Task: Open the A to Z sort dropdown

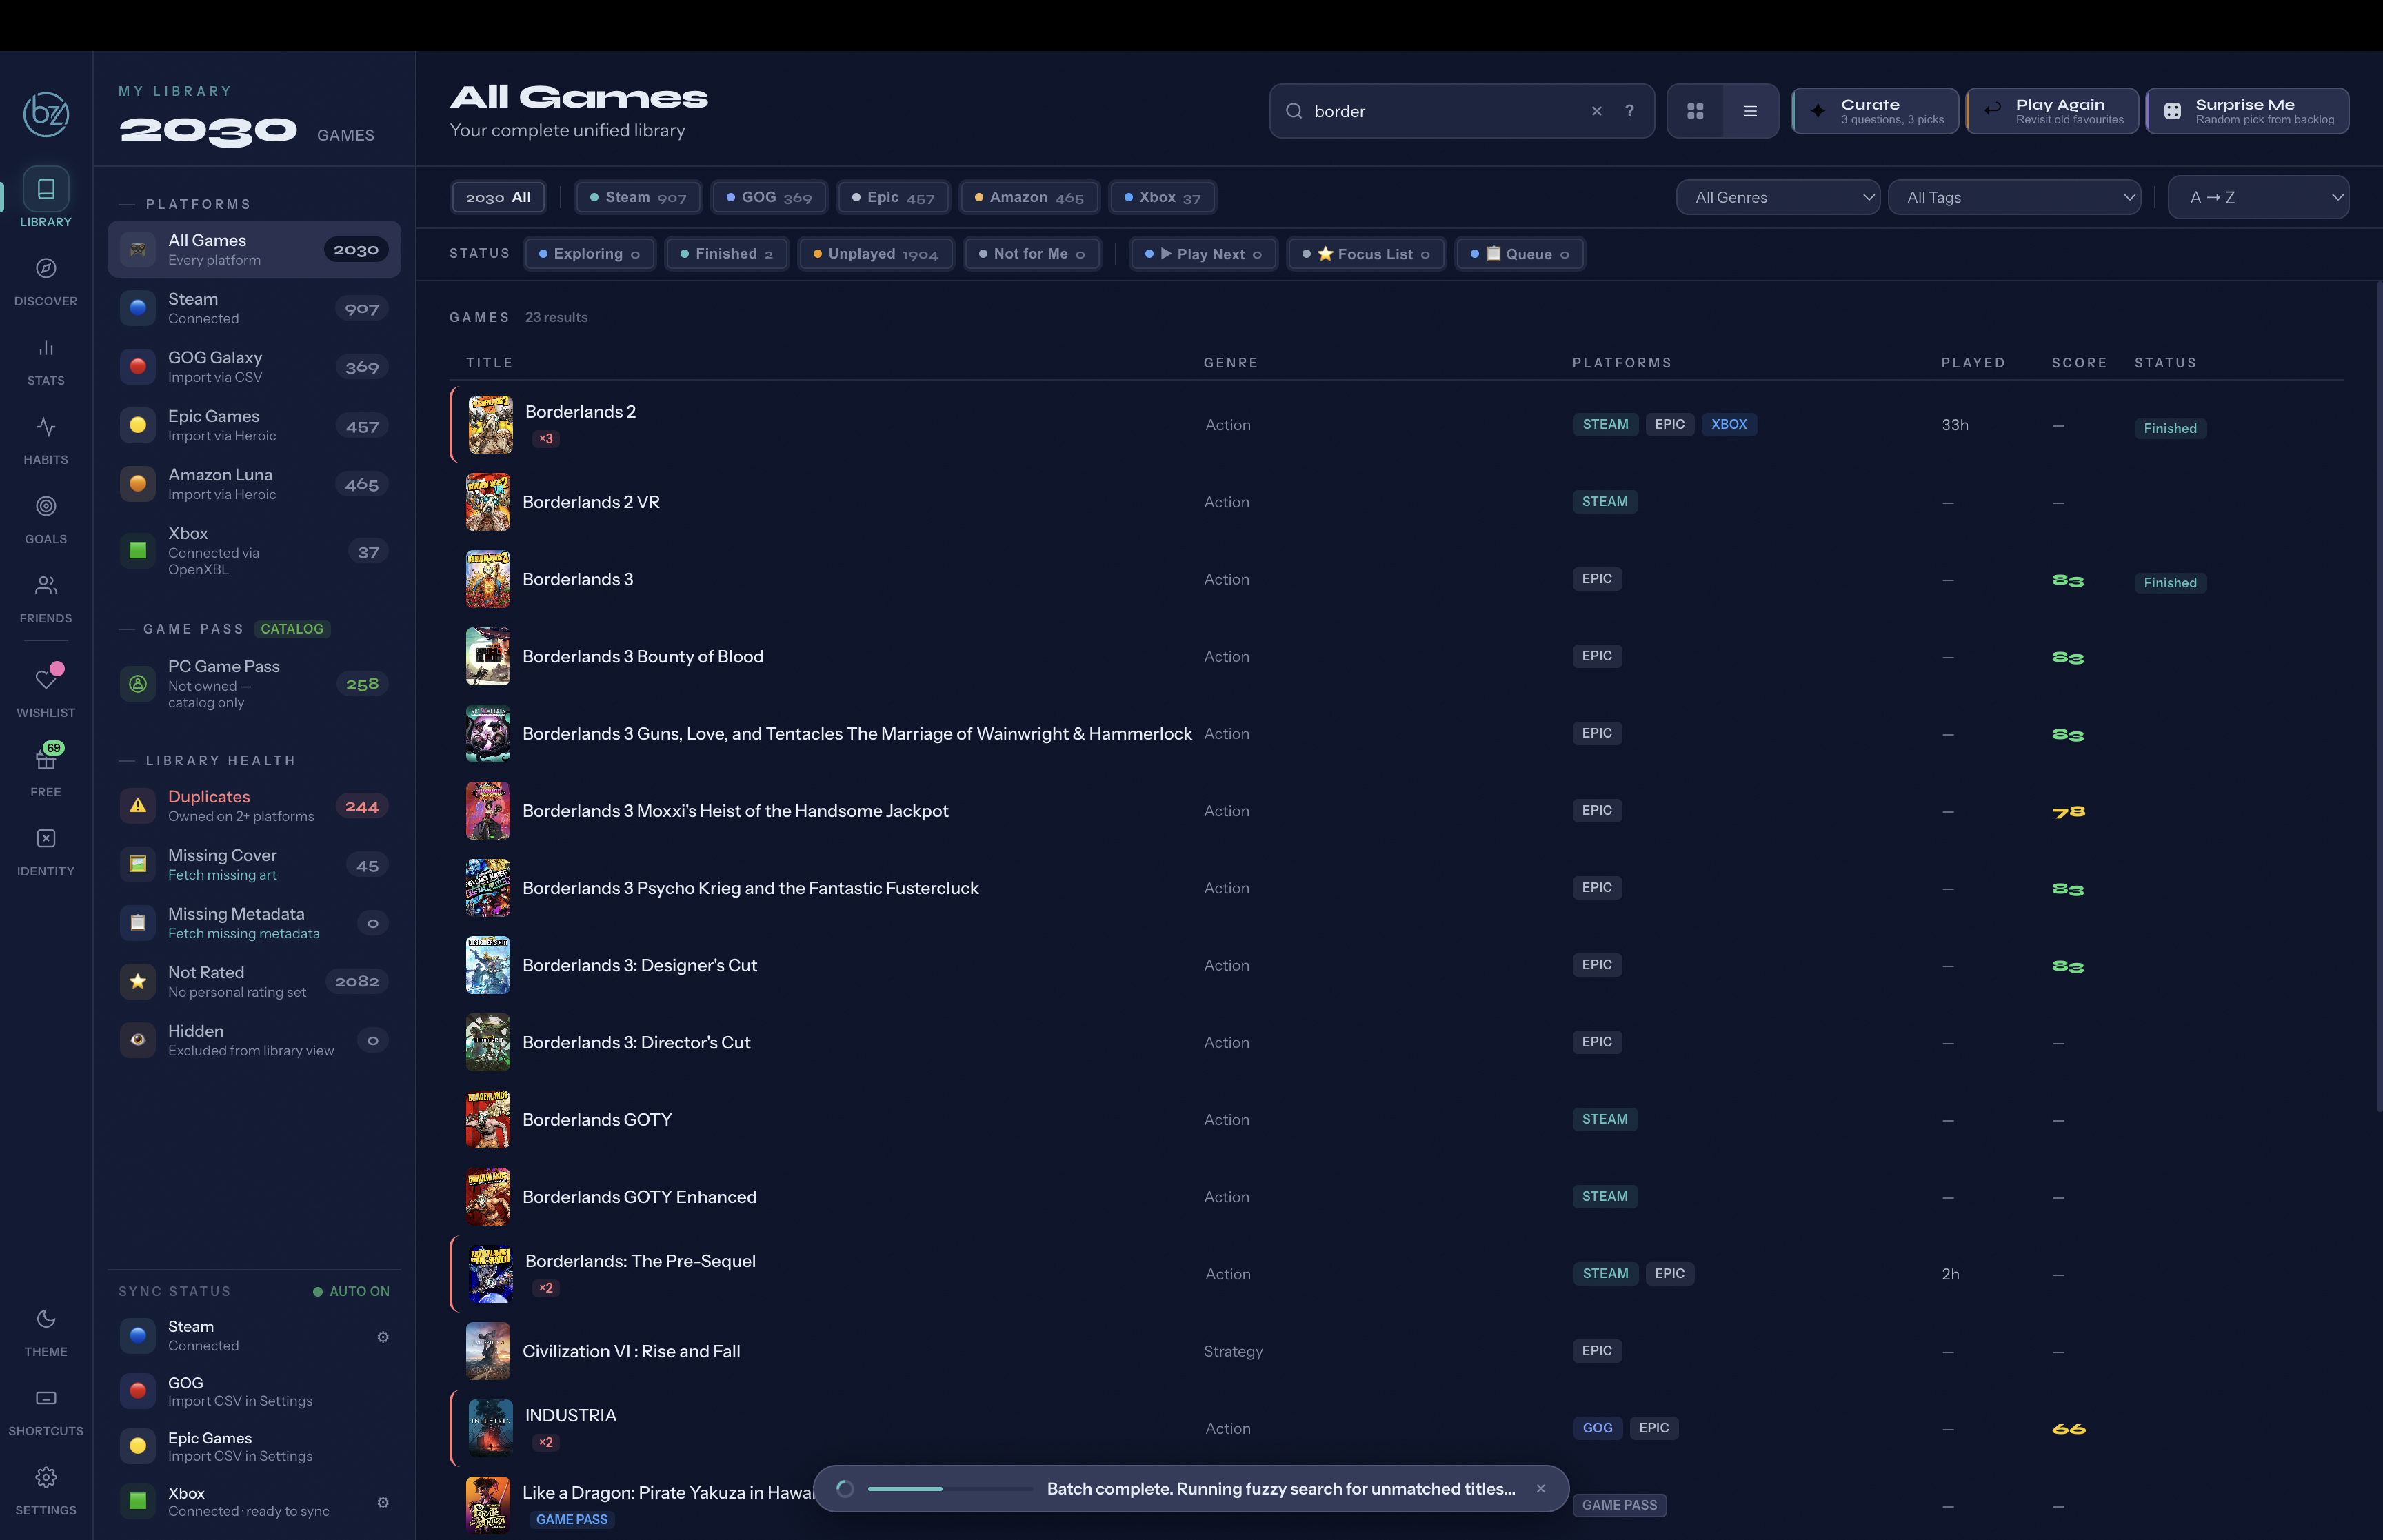Action: [x=2258, y=197]
